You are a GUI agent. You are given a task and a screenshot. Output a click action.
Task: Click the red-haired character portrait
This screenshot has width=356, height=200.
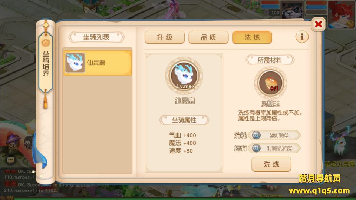point(342,14)
